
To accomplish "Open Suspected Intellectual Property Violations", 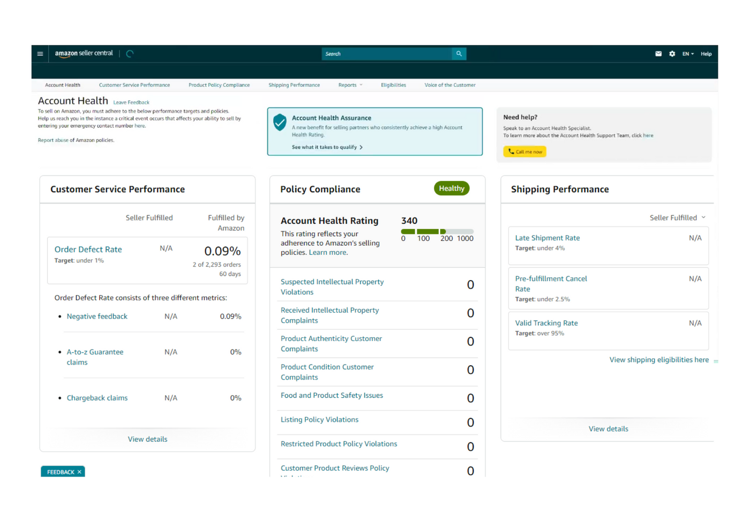I will tap(332, 287).
